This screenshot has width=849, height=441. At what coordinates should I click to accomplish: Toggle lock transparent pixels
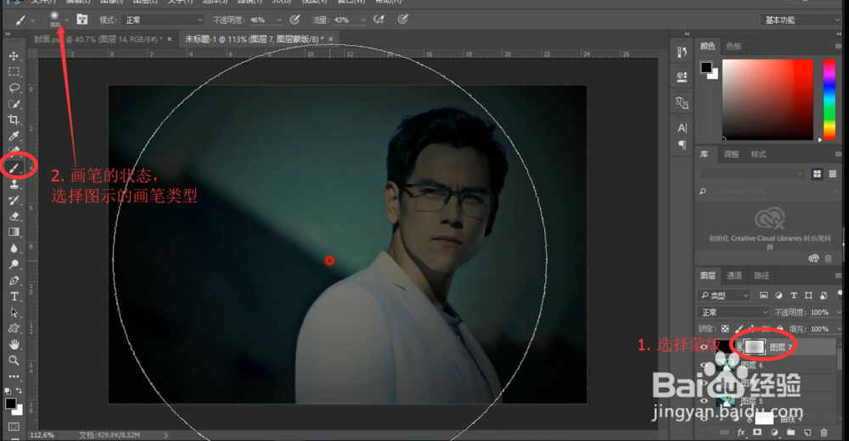pos(725,328)
